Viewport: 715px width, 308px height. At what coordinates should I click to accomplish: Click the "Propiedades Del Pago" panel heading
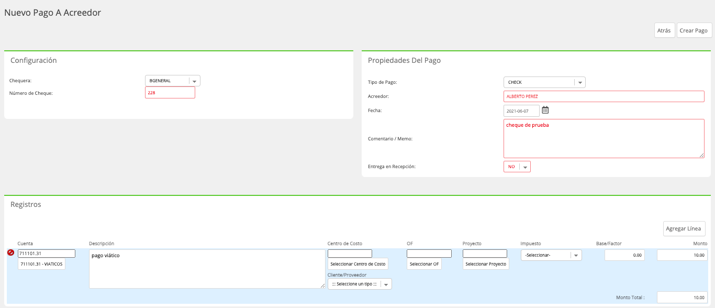point(405,60)
